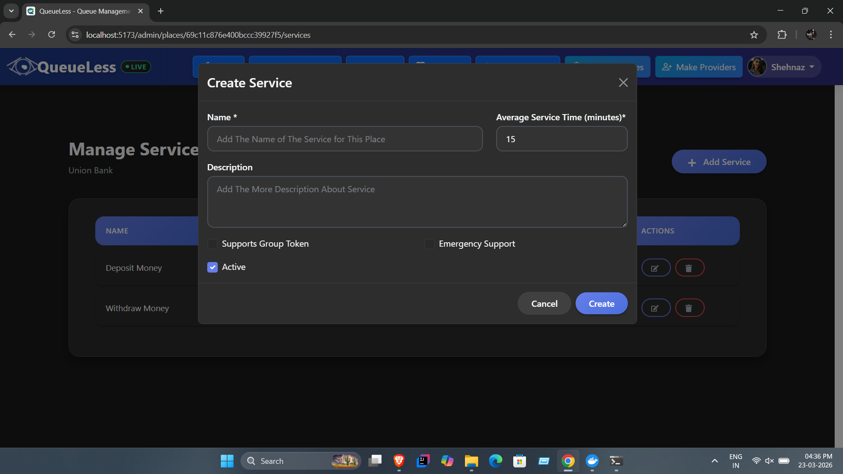Viewport: 843px width, 474px height.
Task: Open the Terminal from taskbar
Action: pyautogui.click(x=616, y=461)
